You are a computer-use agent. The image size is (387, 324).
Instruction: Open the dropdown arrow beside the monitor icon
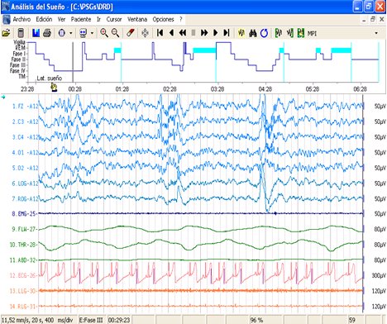coord(92,33)
